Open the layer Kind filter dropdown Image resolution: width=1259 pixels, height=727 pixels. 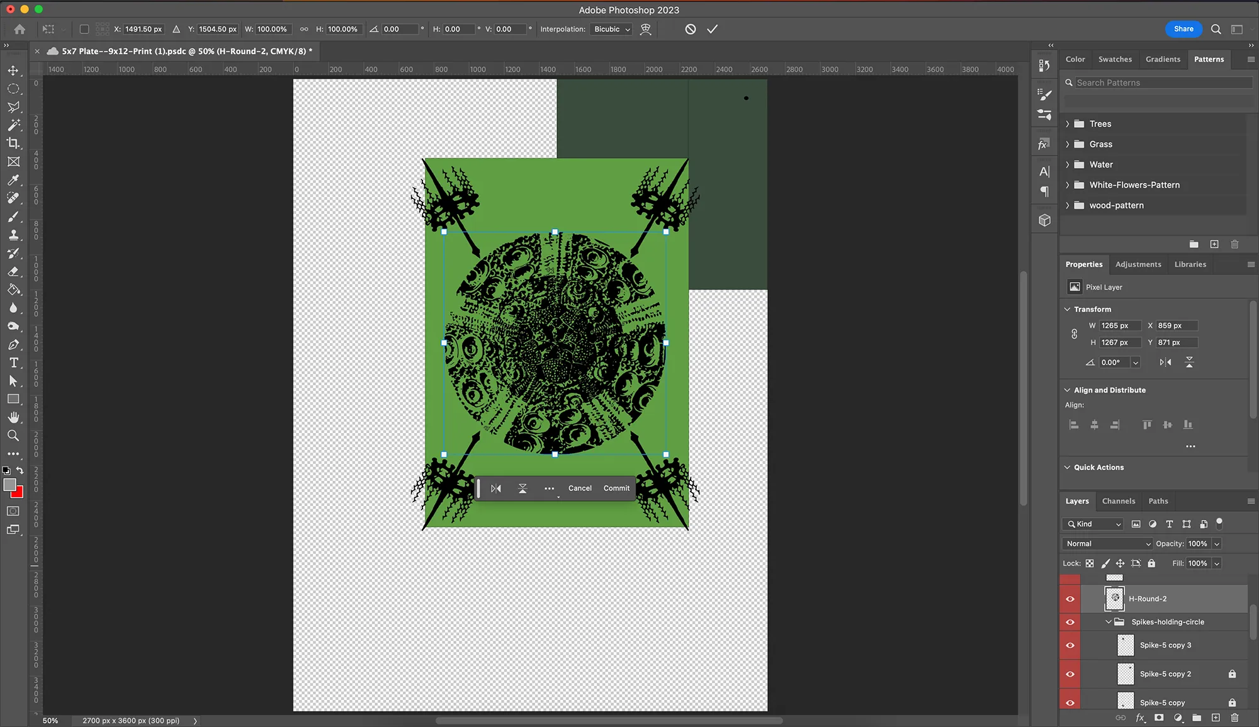1093,524
